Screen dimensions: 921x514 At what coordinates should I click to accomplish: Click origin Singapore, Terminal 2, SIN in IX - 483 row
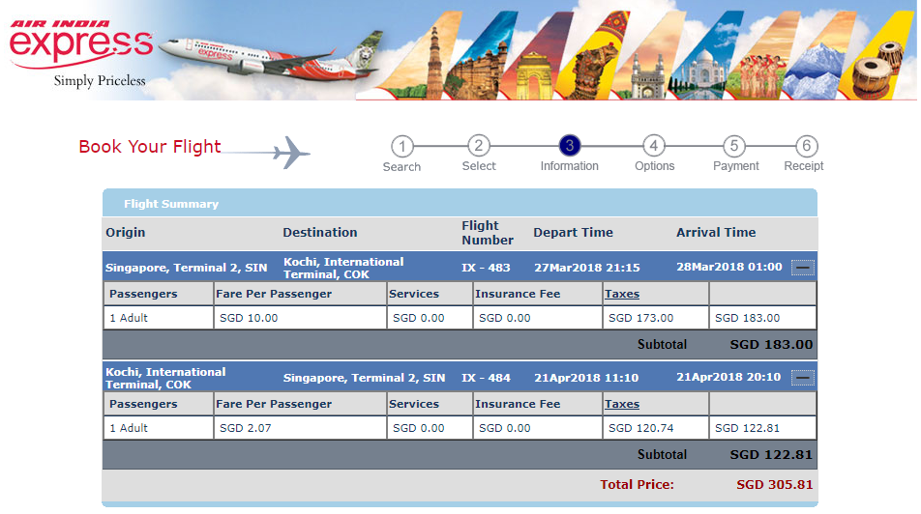point(186,268)
